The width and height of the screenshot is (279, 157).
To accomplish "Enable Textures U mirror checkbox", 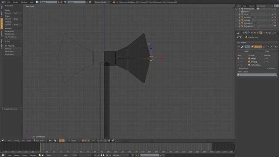I will (265, 58).
